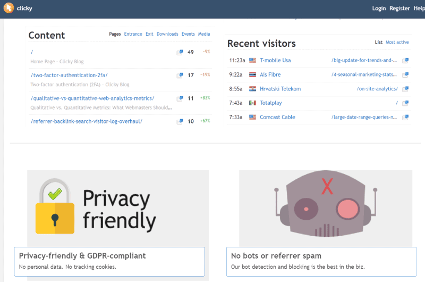The image size is (425, 282).
Task: Click the Clicky logo icon
Action: (8, 8)
